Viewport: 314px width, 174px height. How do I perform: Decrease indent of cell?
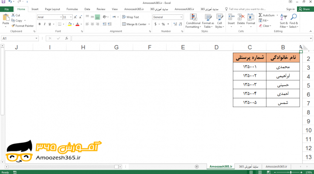coord(105,24)
